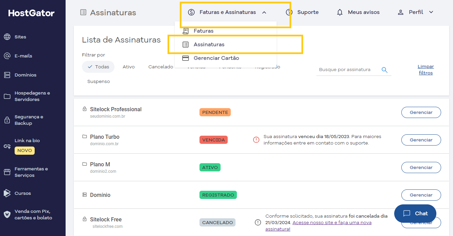This screenshot has width=453, height=236.
Task: Click the server icon beside Domínio row
Action: (85, 195)
